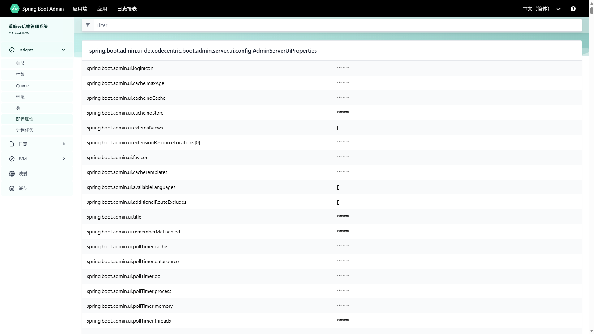
Task: Select 类 in the sidebar
Action: tap(37, 108)
